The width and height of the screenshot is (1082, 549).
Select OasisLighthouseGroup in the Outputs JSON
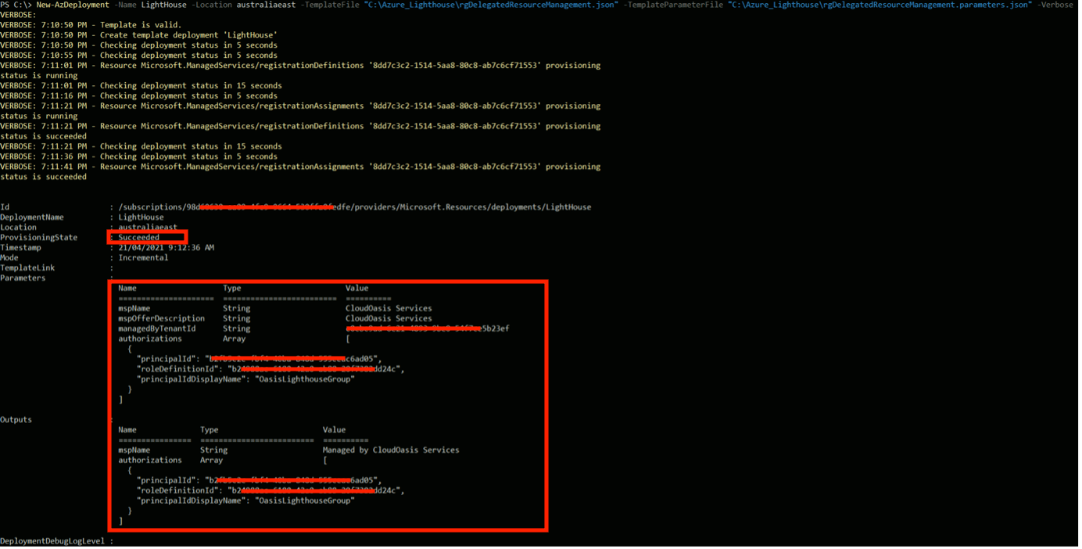[x=305, y=501]
